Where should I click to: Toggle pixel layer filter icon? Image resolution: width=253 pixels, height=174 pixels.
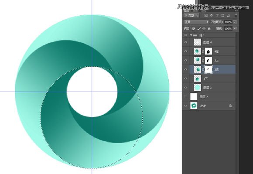206,15
